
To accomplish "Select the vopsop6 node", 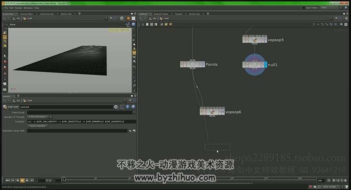I will coord(212,111).
